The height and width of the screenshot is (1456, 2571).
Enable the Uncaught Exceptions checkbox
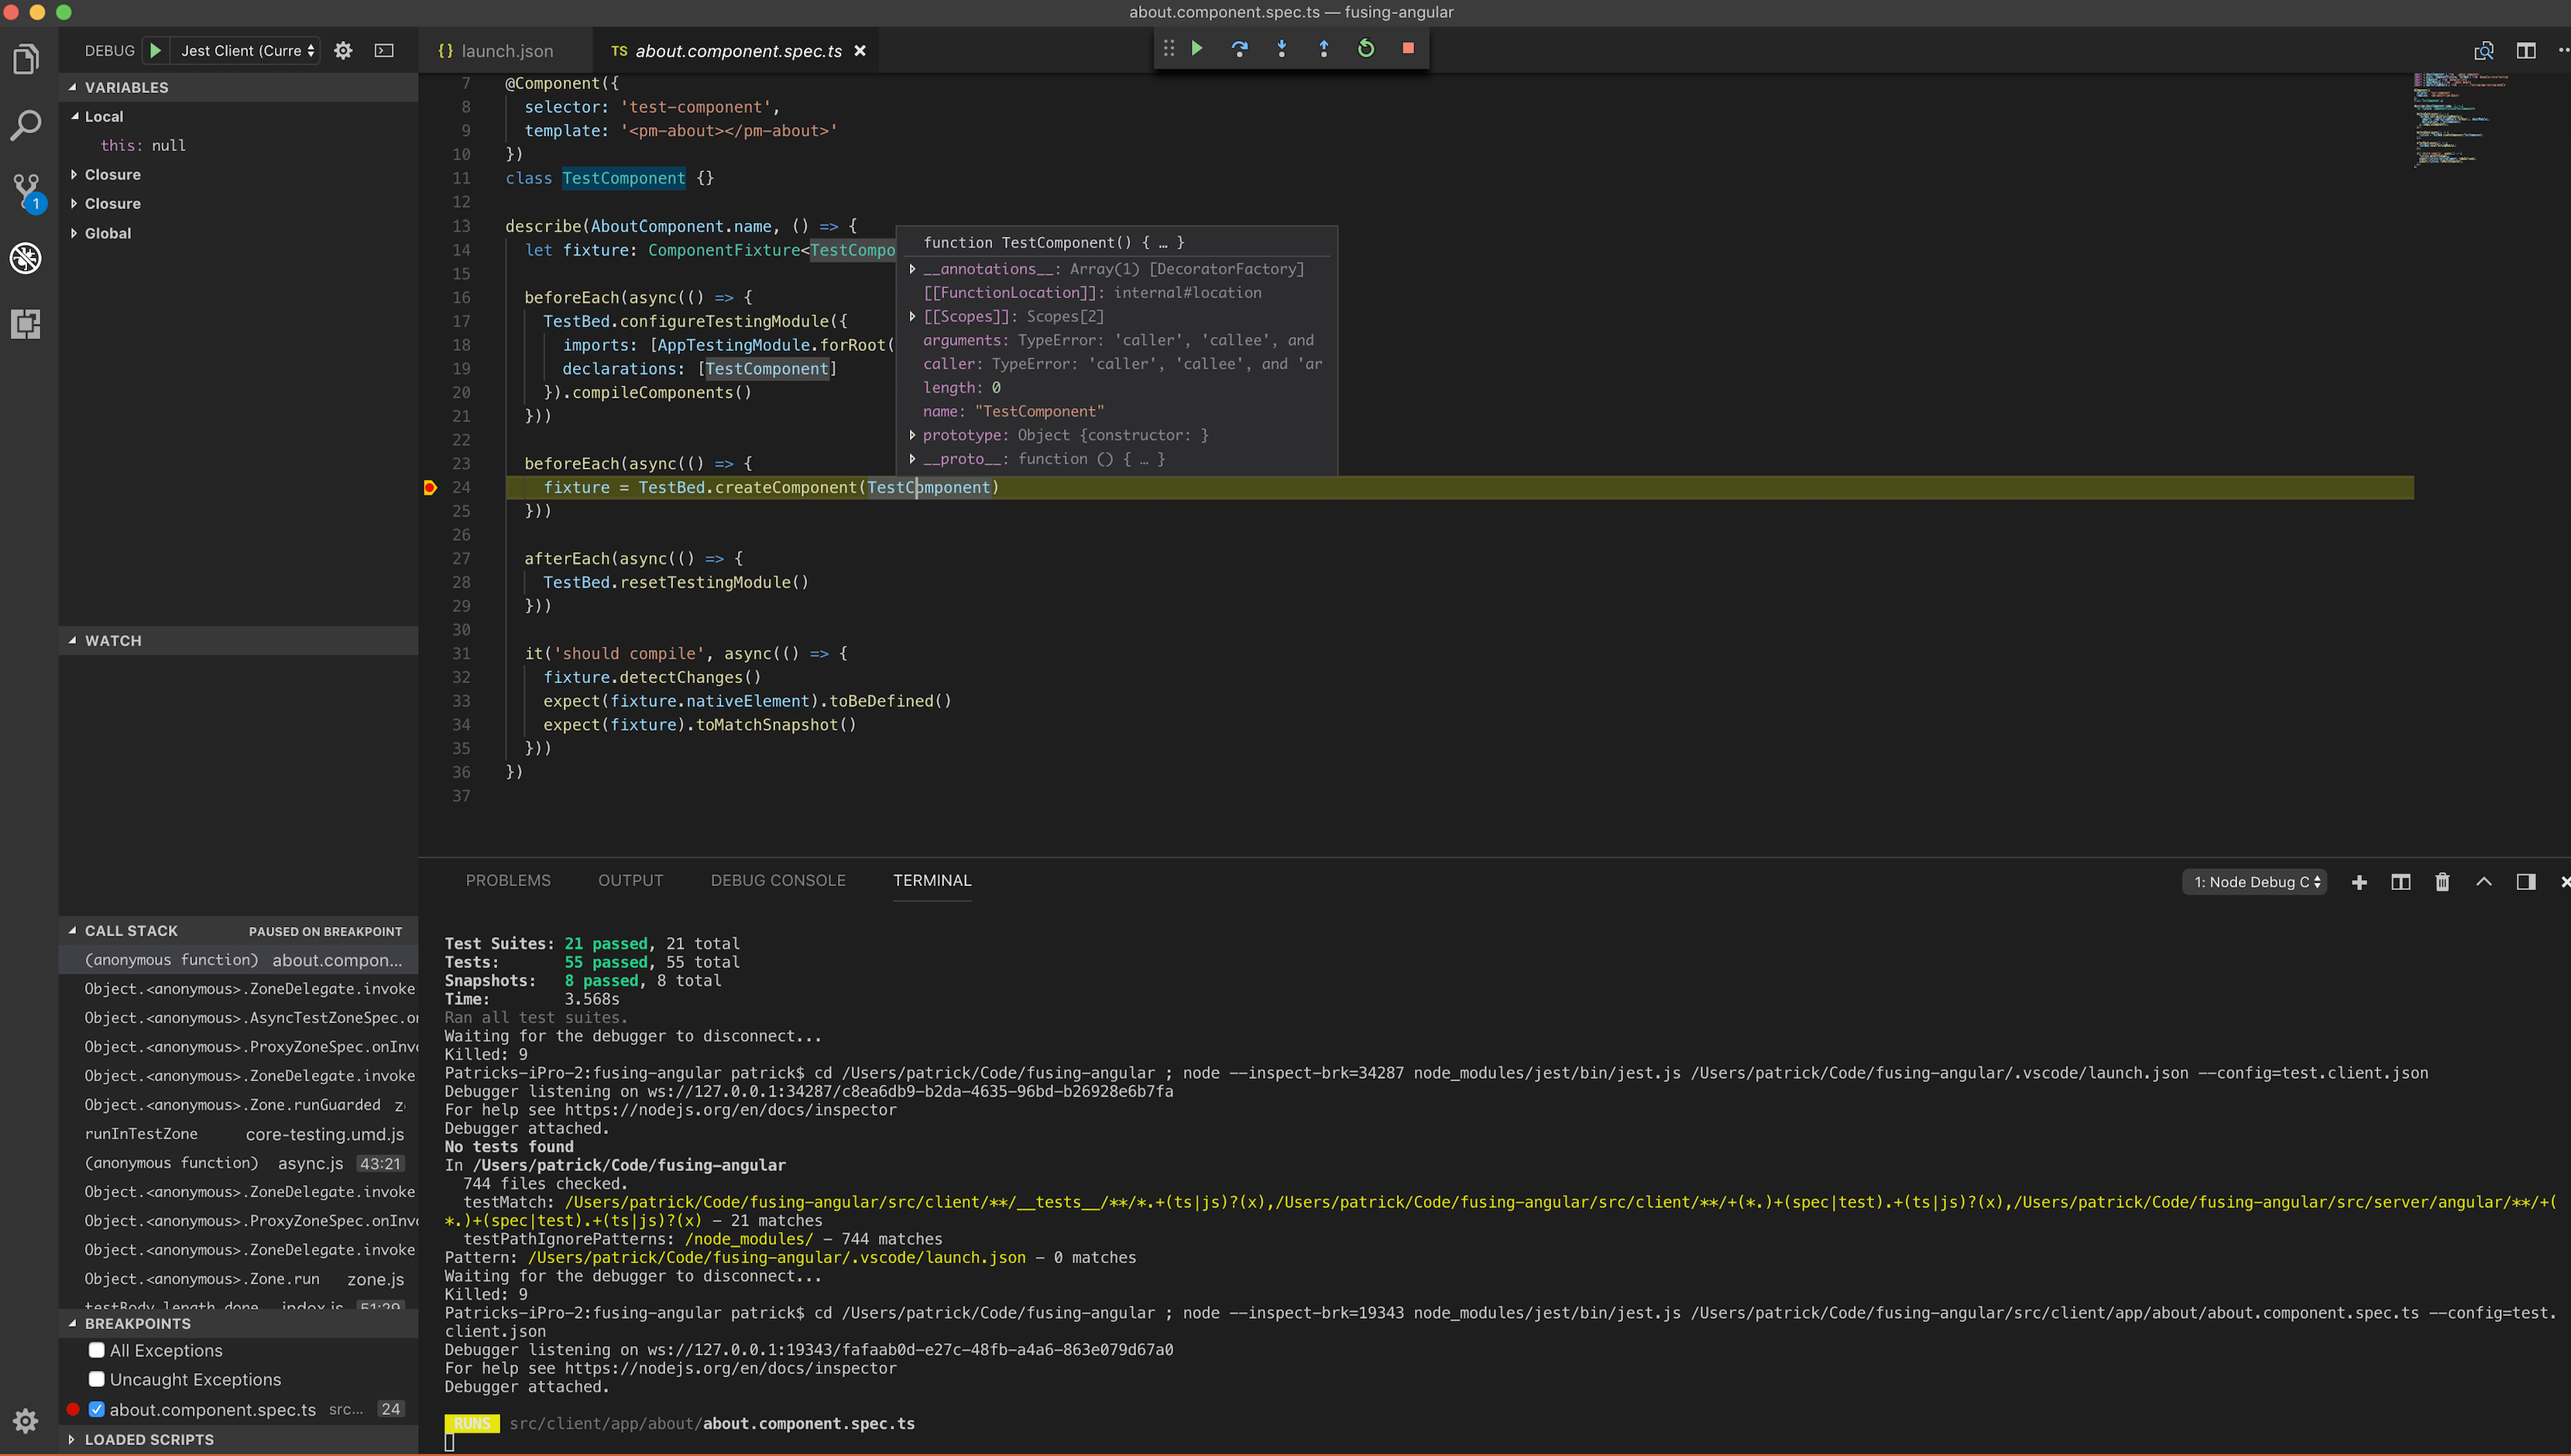click(x=97, y=1378)
